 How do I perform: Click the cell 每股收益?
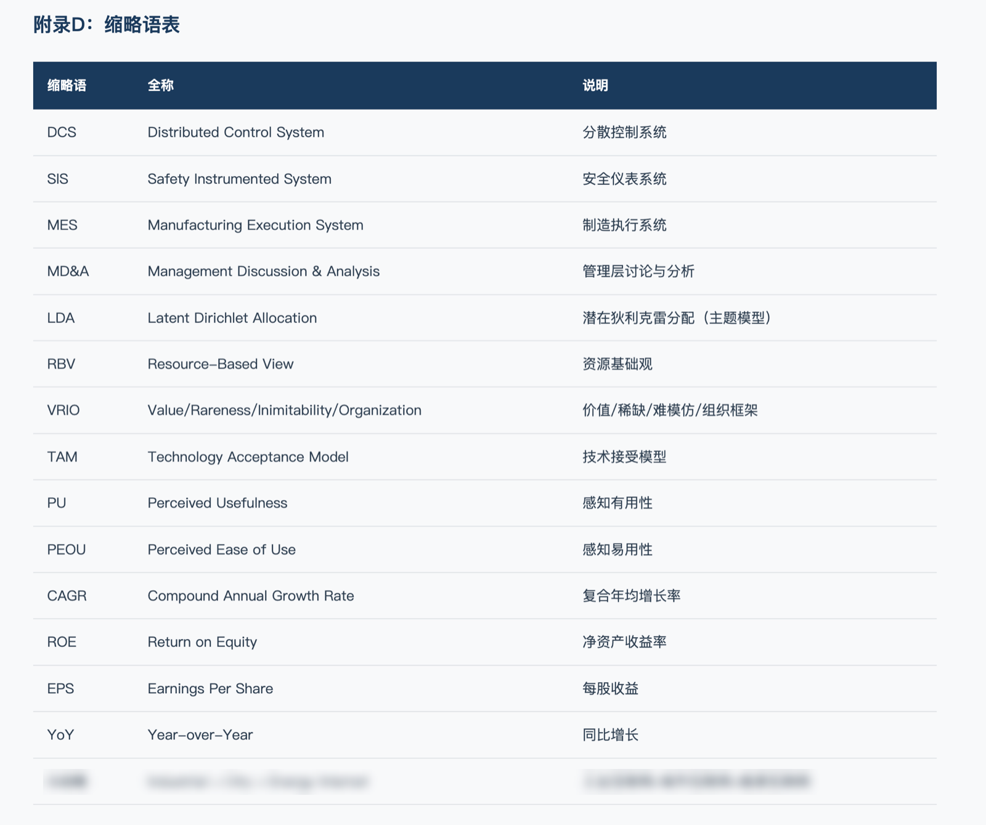[611, 688]
